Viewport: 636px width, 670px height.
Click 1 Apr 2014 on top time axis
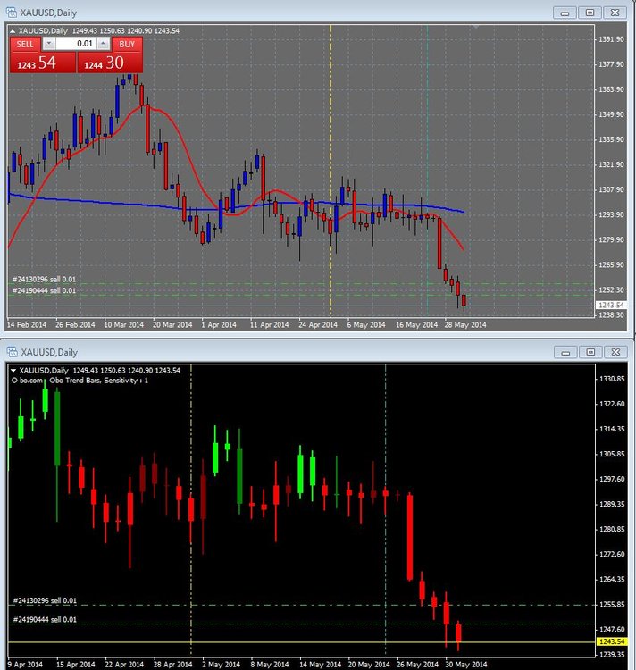[x=219, y=325]
